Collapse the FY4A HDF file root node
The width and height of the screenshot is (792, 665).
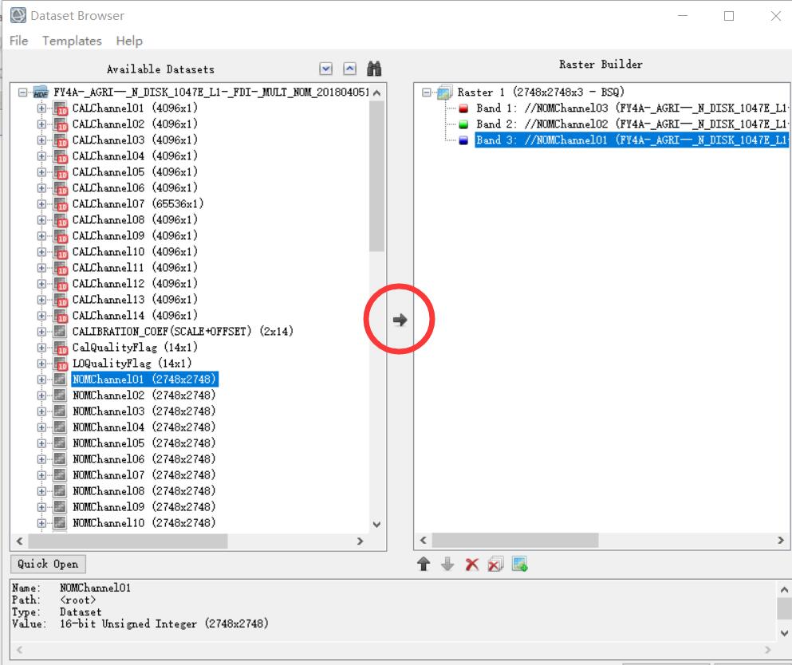pyautogui.click(x=22, y=92)
